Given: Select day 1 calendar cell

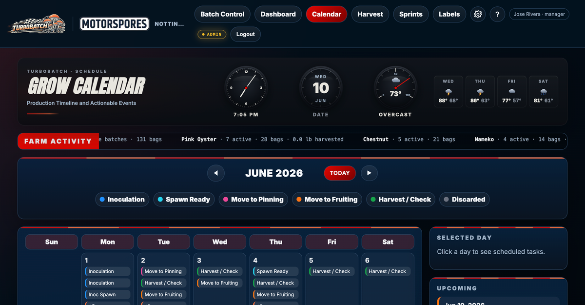Looking at the screenshot, I should [108, 279].
